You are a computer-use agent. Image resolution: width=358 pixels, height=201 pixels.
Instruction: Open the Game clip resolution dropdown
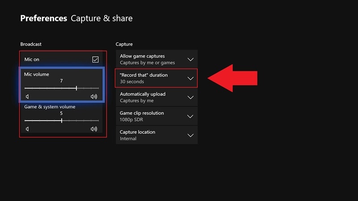pos(157,116)
